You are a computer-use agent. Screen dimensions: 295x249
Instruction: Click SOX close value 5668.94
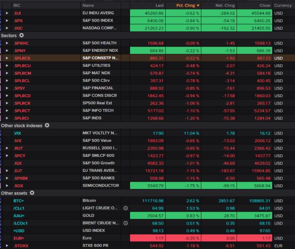(262, 186)
